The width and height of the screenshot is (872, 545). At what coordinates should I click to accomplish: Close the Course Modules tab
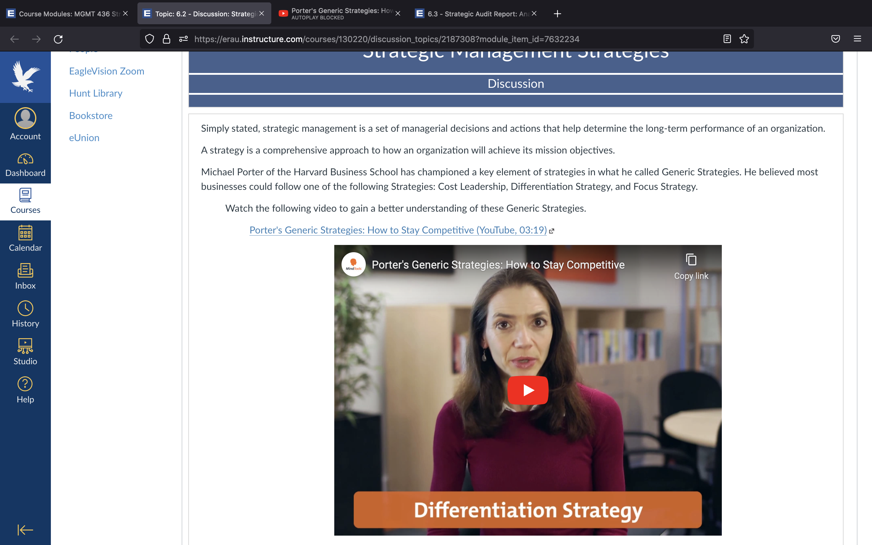point(125,14)
